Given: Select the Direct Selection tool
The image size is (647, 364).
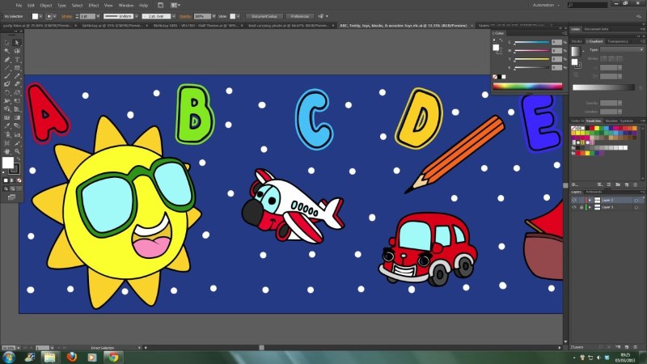Looking at the screenshot, I should point(17,42).
